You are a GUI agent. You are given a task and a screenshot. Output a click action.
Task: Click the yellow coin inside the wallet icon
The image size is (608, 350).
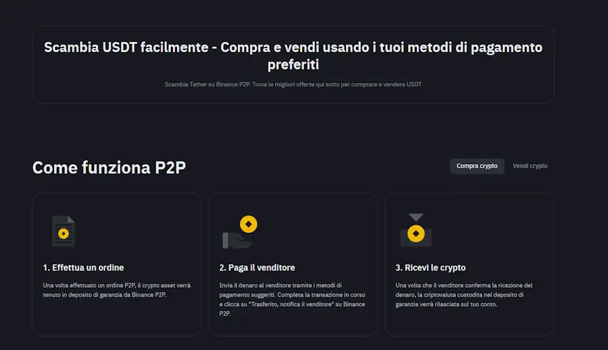[416, 234]
